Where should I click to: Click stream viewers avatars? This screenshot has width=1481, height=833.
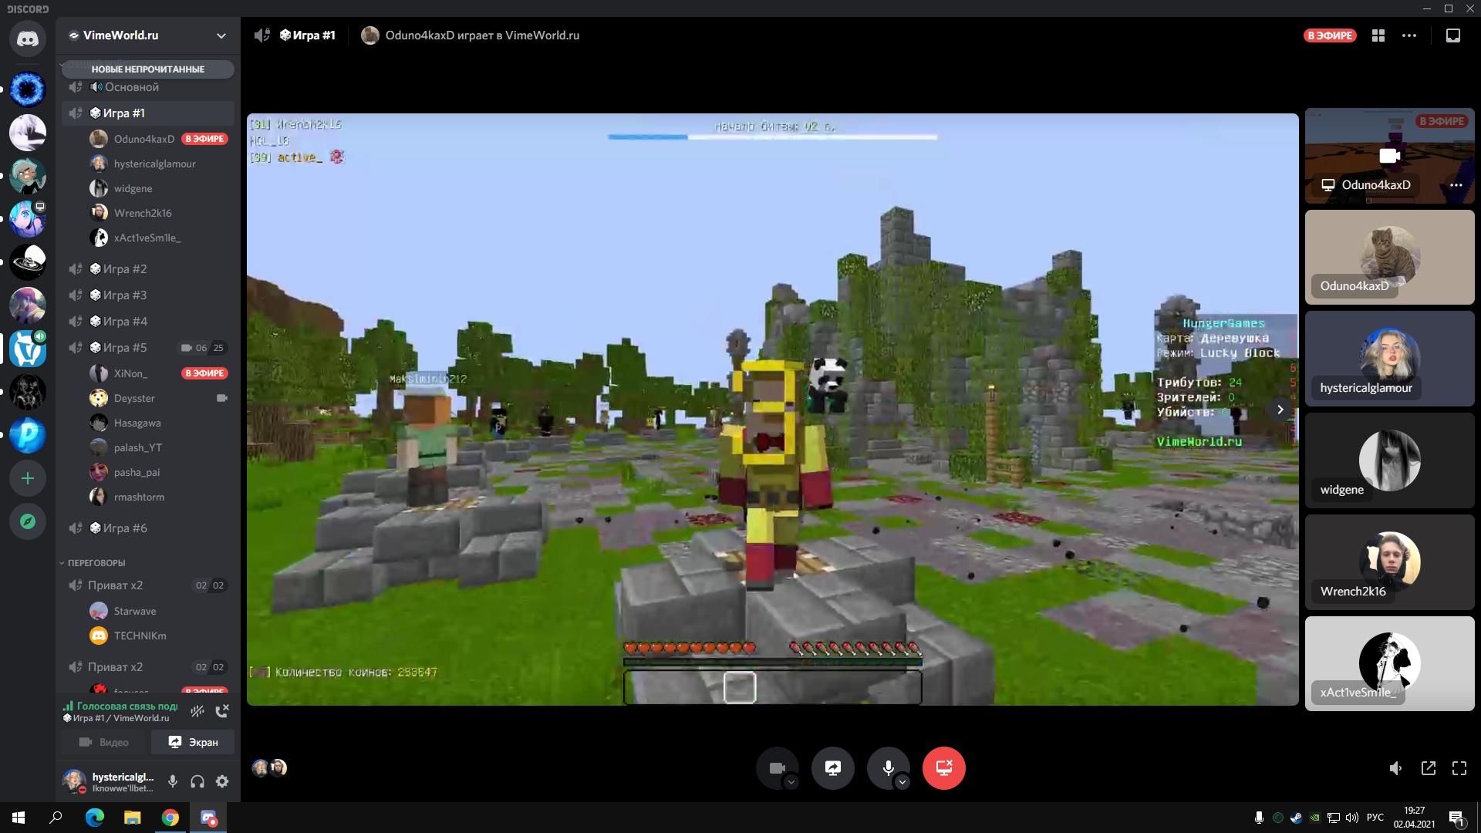(269, 767)
